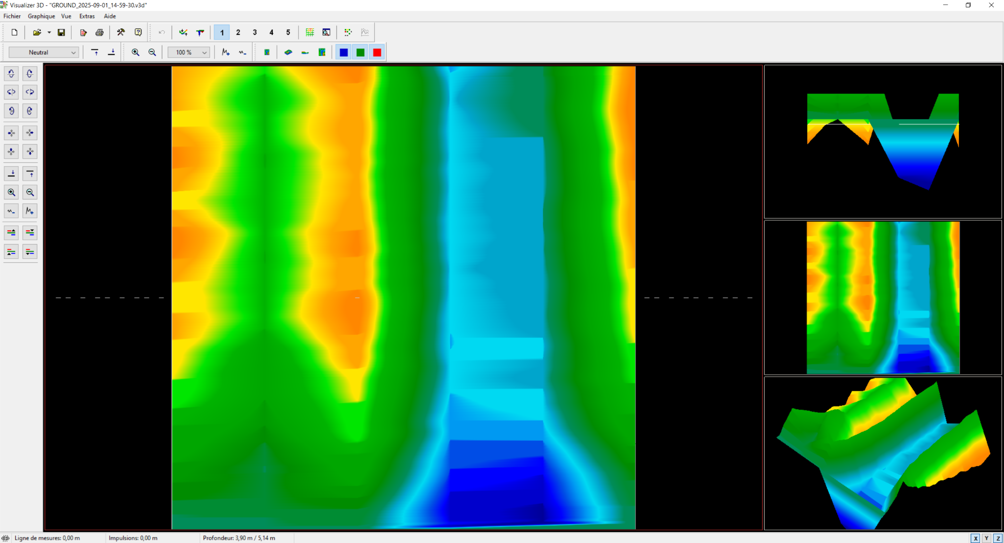
Task: Click the help question mark icon
Action: [x=138, y=32]
